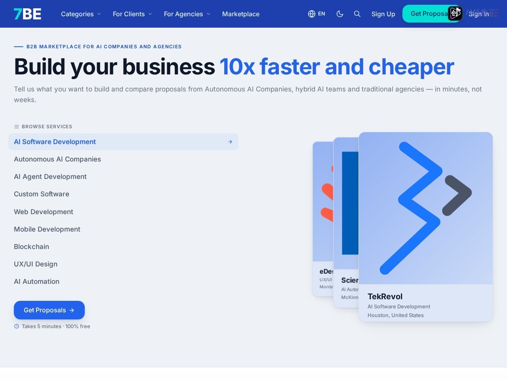Bring the eDes UX/UI card forward

pyautogui.click(x=323, y=219)
